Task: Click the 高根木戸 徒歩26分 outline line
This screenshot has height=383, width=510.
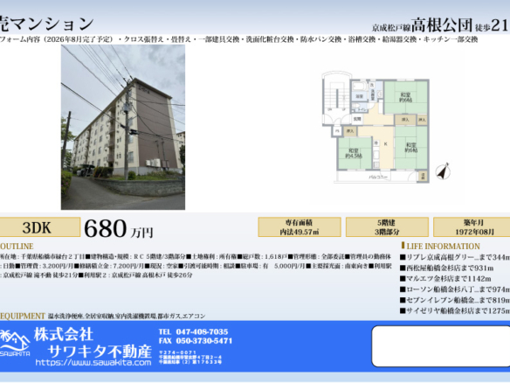Action: tap(96, 275)
